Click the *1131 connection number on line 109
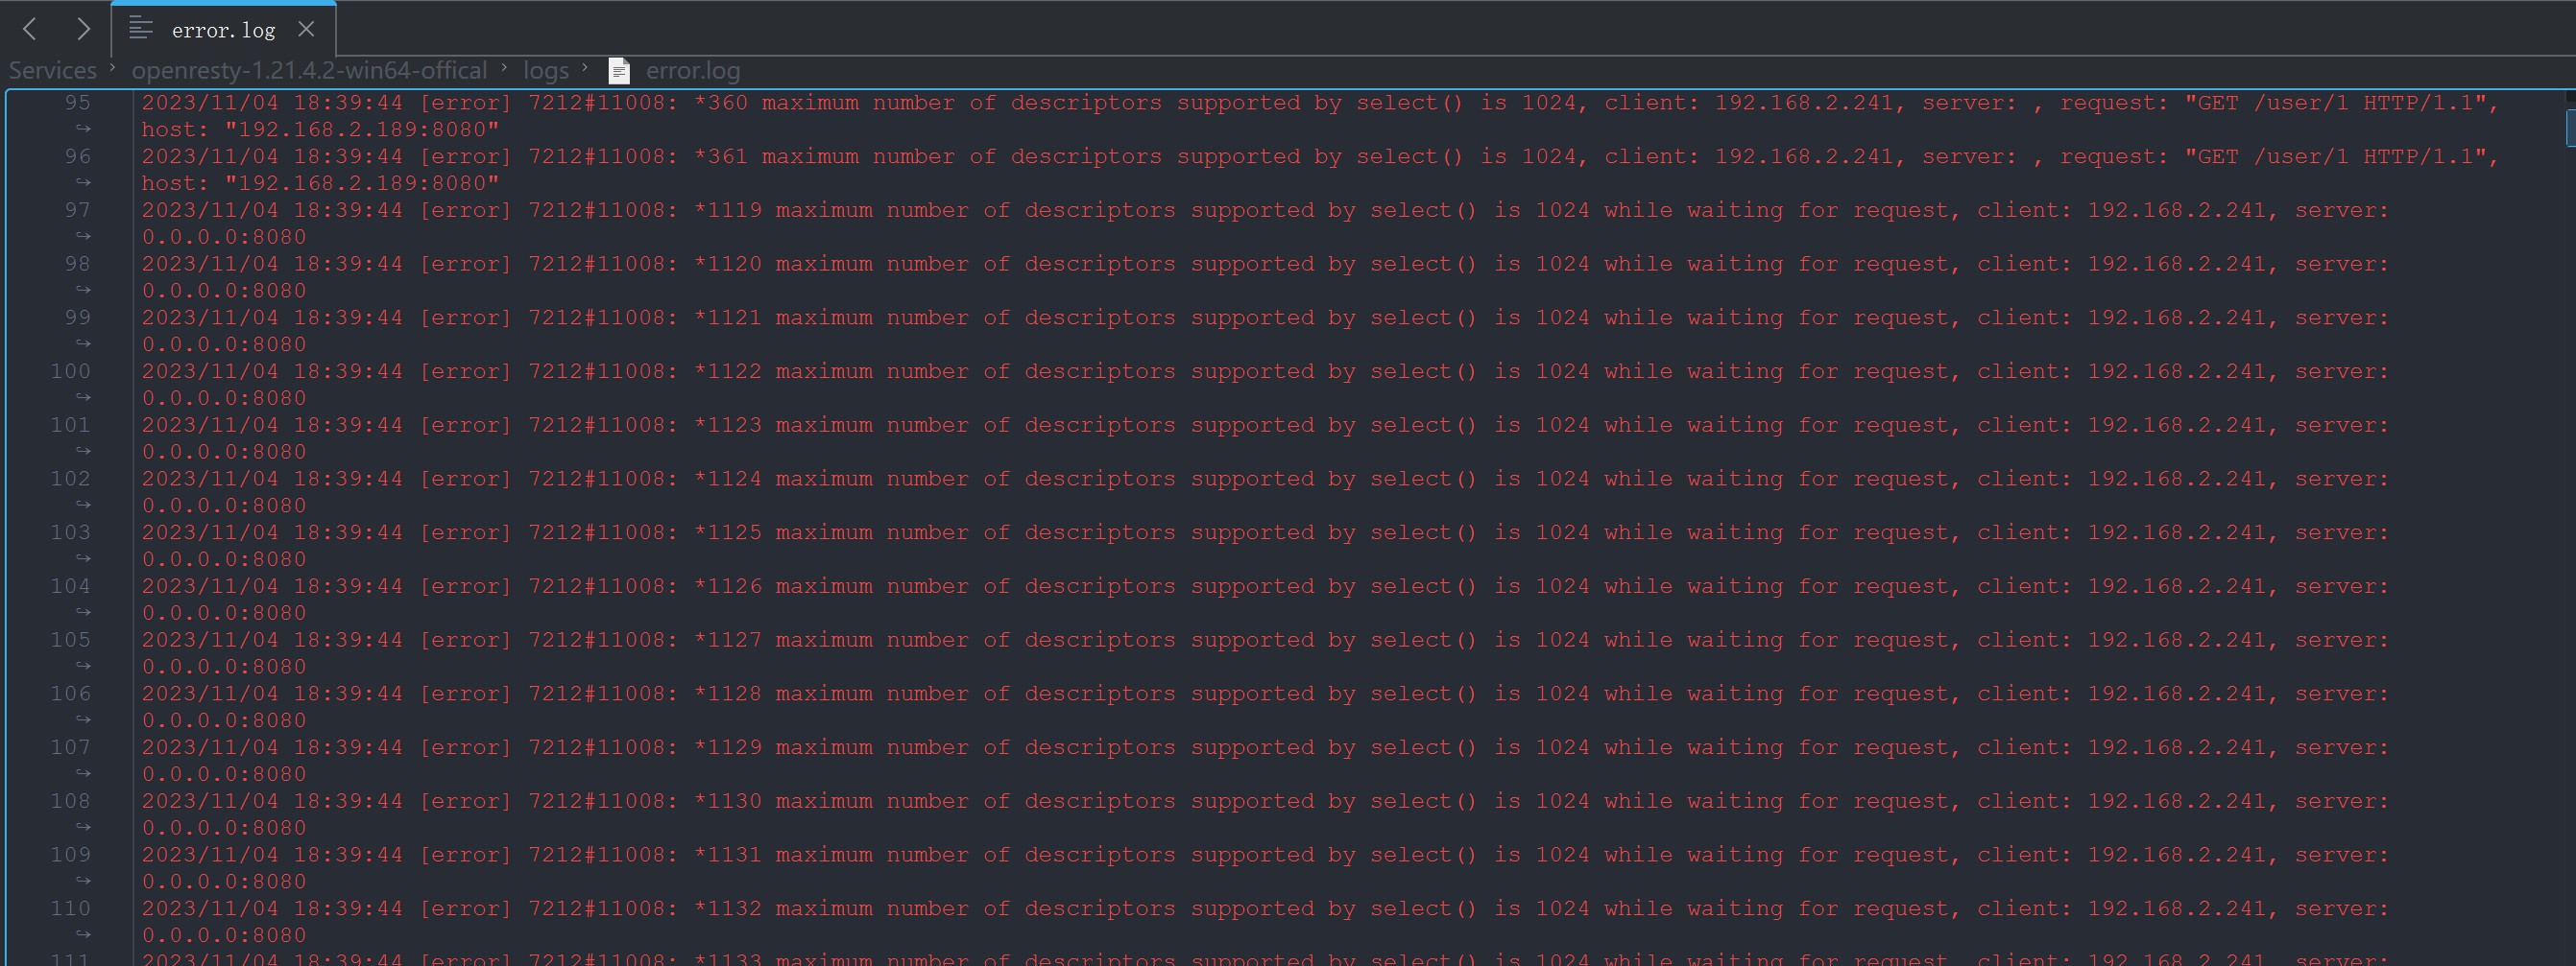Viewport: 2576px width, 966px height. click(x=728, y=855)
